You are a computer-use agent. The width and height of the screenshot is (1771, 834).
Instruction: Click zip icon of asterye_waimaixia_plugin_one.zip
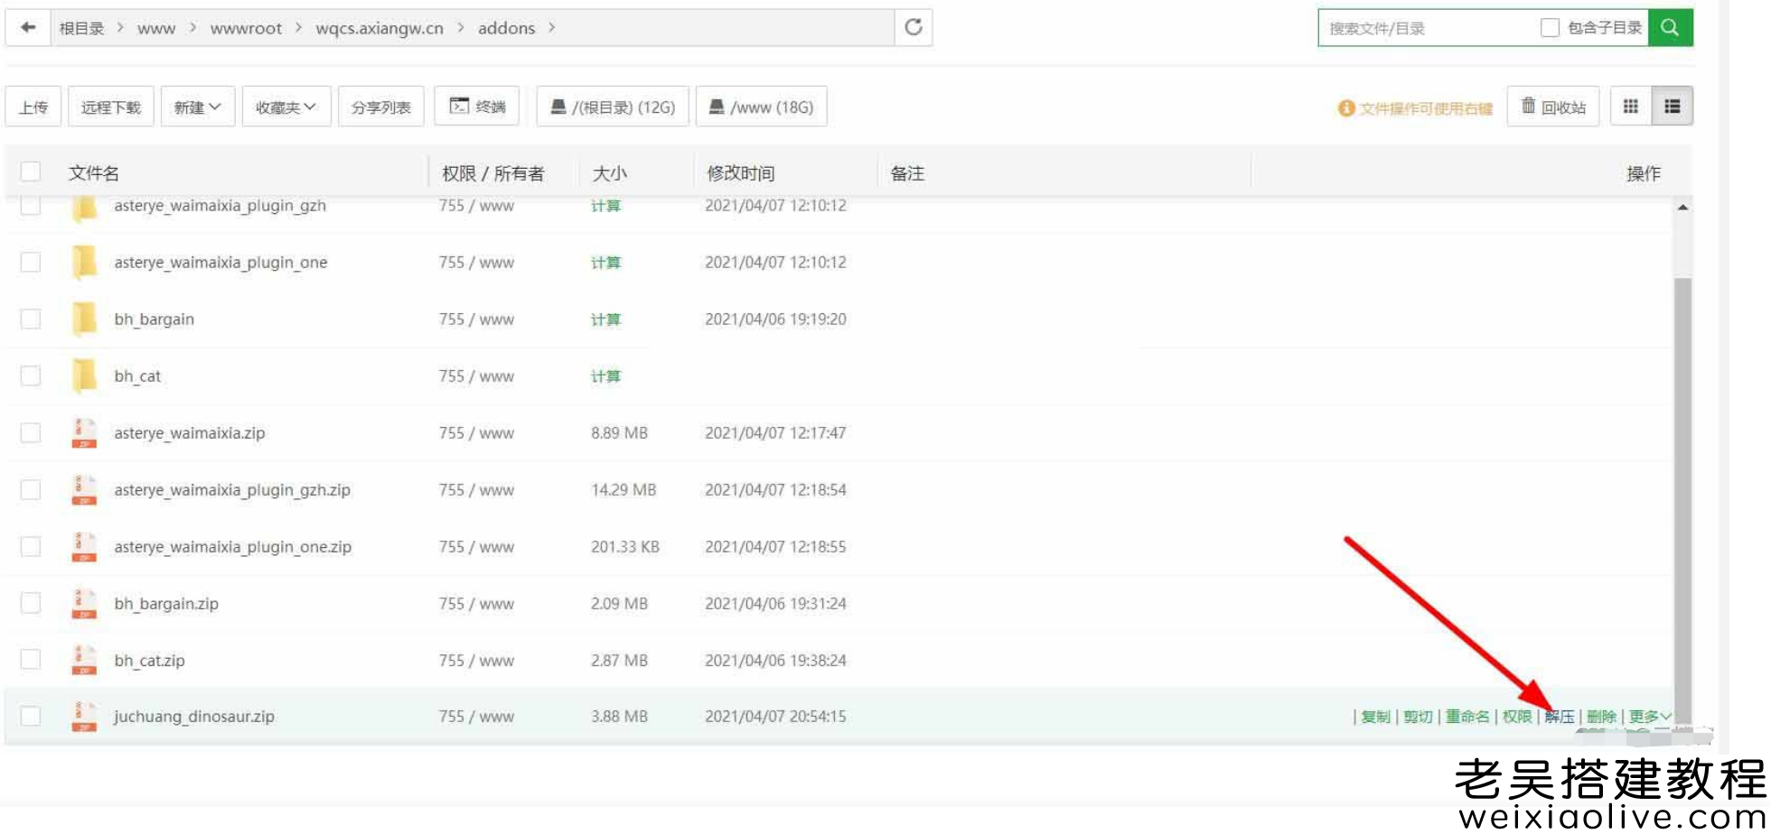click(x=84, y=547)
